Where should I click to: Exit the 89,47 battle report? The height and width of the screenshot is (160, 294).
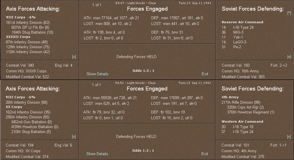pos(205,74)
